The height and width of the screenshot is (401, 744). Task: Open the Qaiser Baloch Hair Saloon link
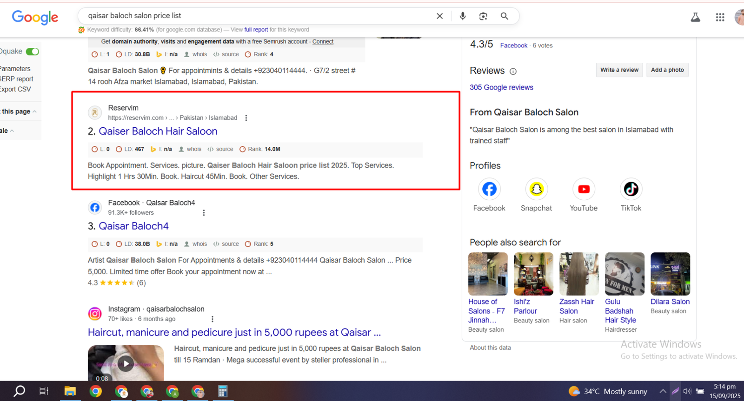point(158,131)
